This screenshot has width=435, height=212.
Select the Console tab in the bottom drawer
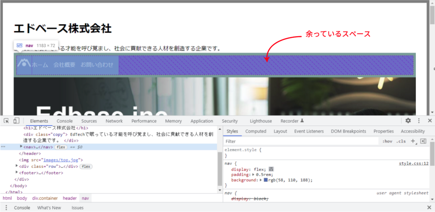[x=22, y=208]
